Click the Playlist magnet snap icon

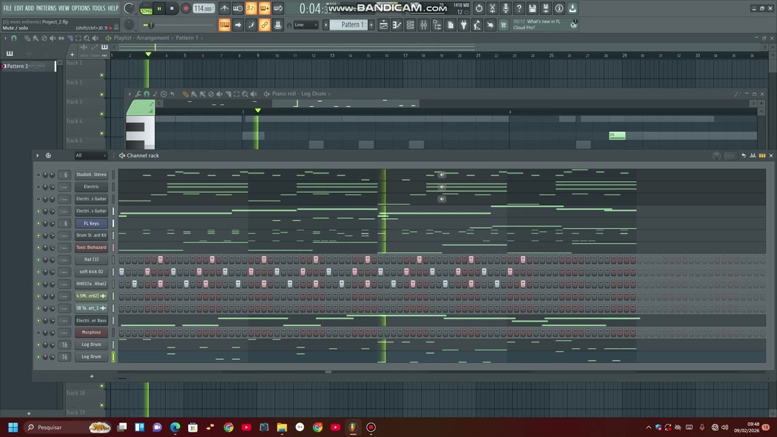(14, 38)
